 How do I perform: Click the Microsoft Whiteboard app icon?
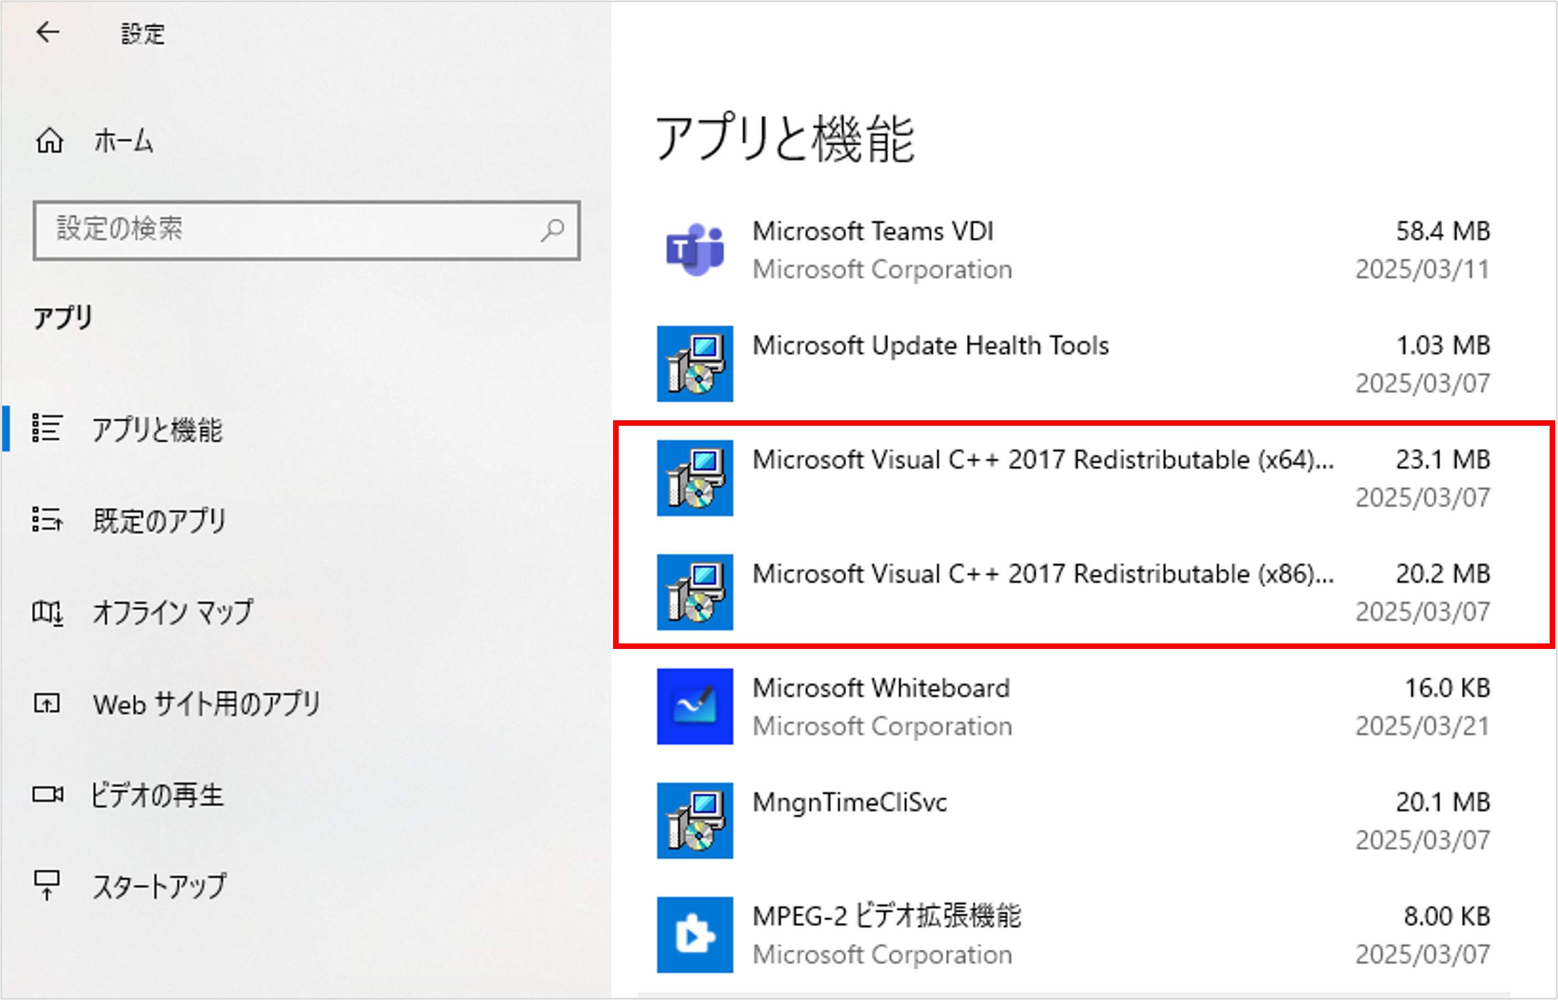695,707
